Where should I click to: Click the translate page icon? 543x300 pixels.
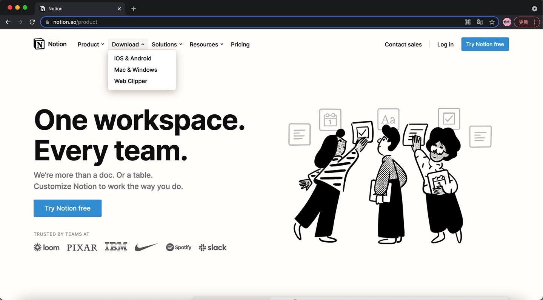(480, 22)
